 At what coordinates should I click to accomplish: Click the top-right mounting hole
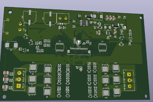pyautogui.click(x=141, y=18)
